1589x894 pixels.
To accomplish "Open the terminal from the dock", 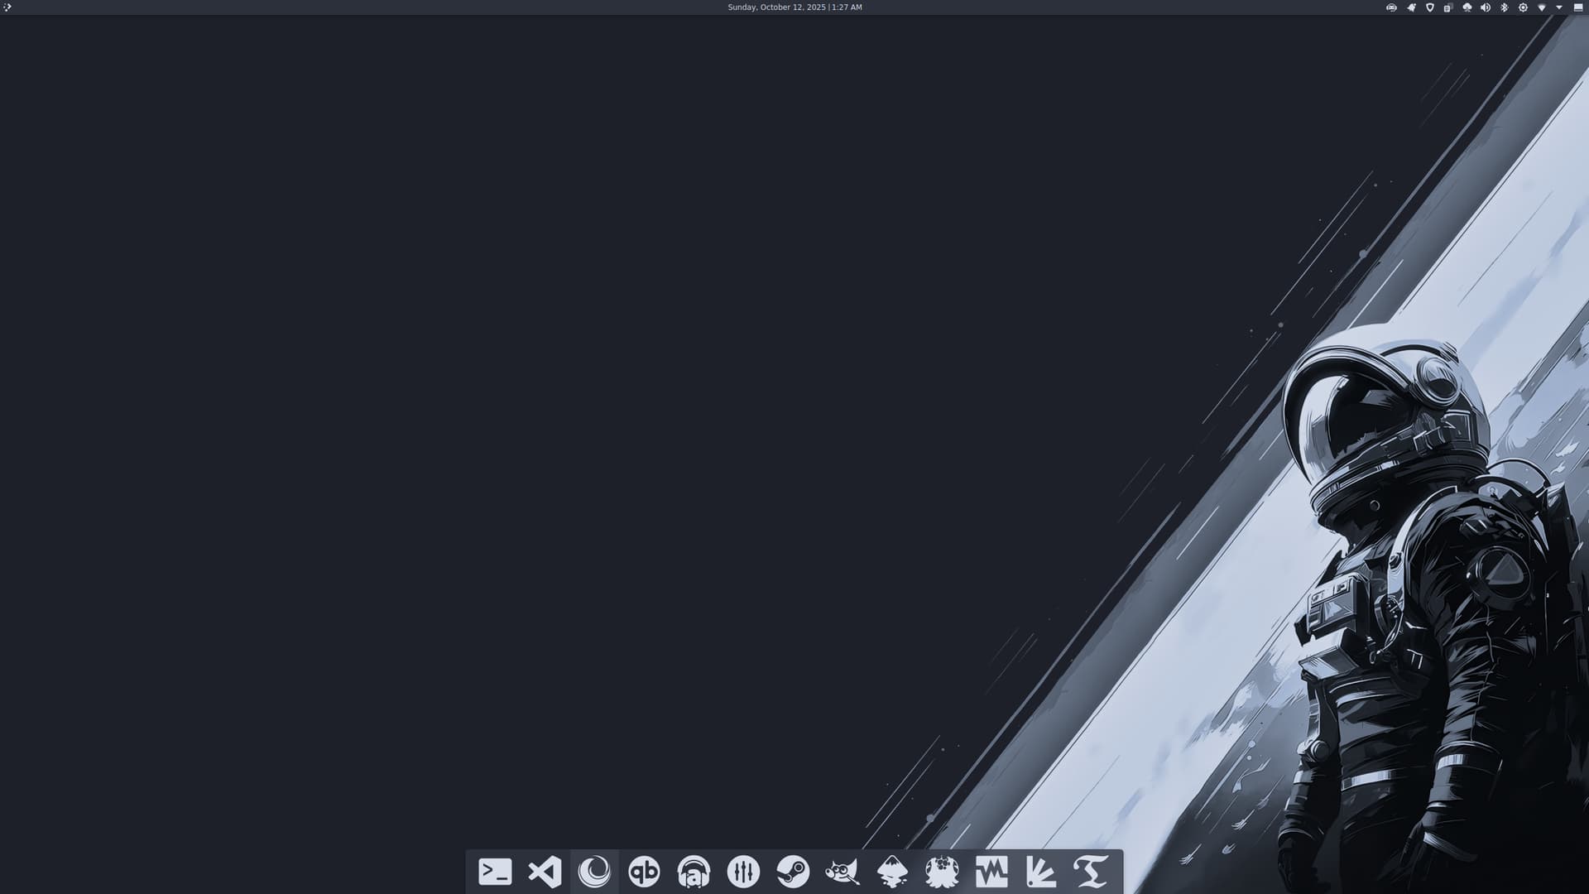I will click(x=495, y=872).
